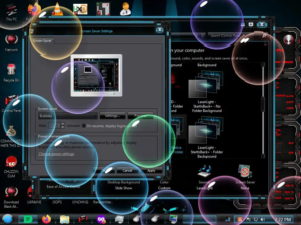The height and width of the screenshot is (225, 301).
Task: Click the Apply button
Action: point(151,170)
